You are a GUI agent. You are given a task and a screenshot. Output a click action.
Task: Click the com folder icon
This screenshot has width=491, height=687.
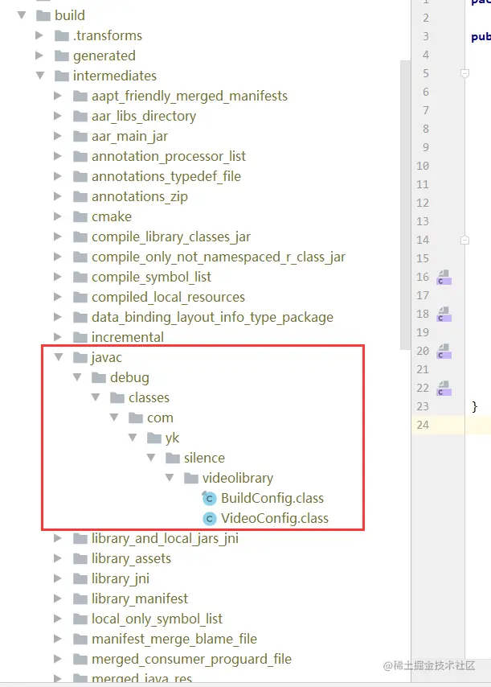tap(136, 418)
